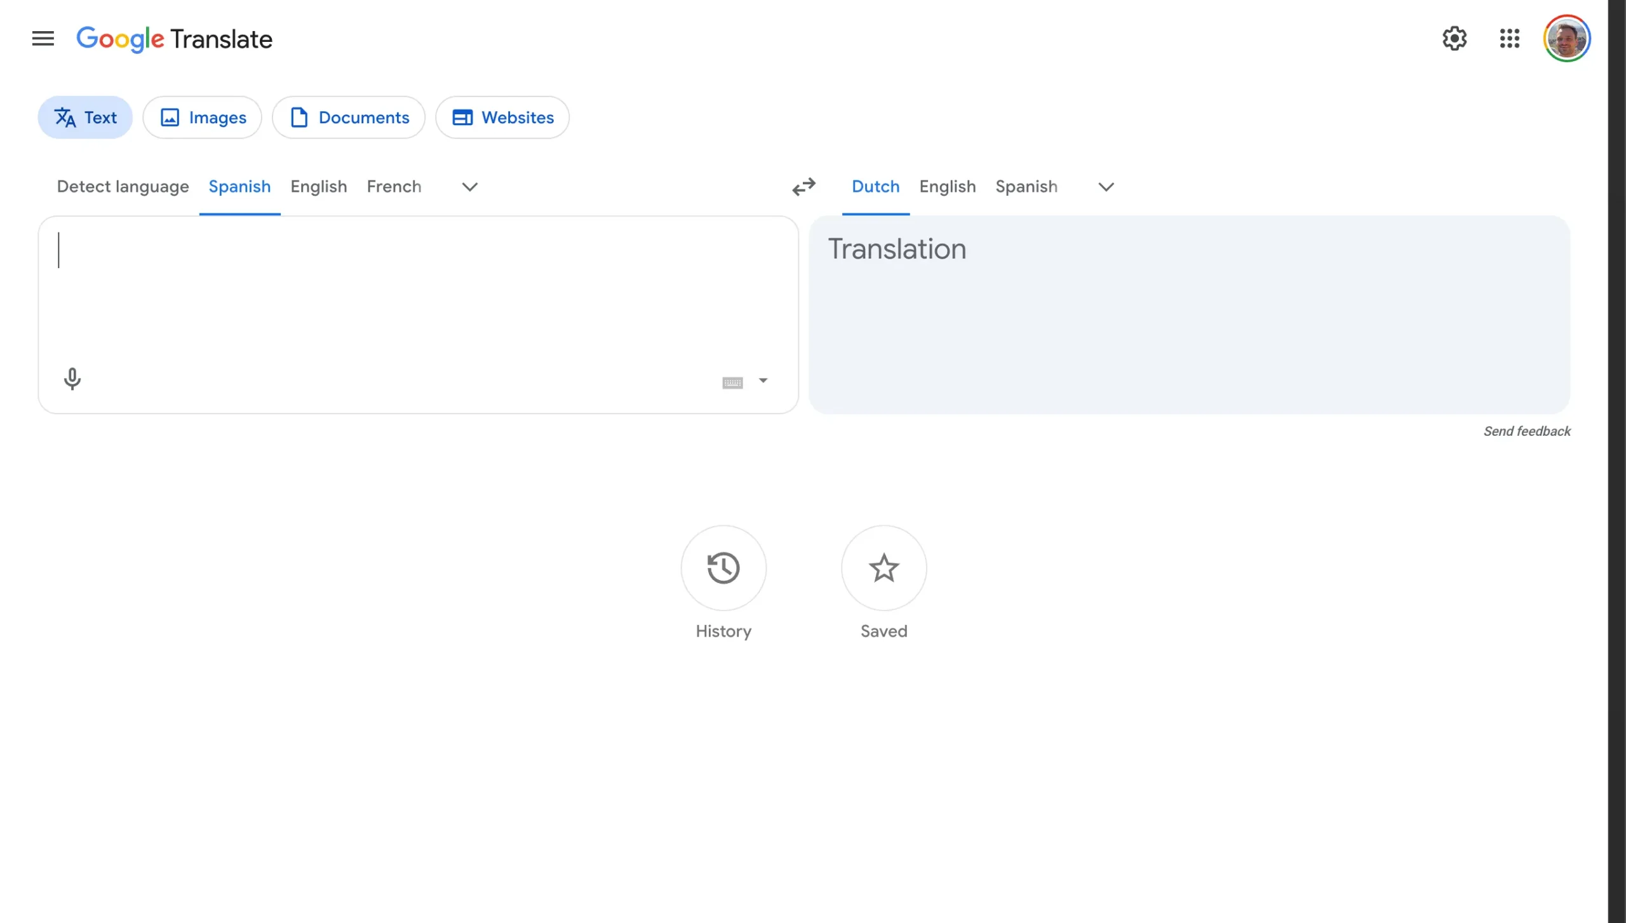Select Dutch as target language
This screenshot has height=923, width=1626.
875,187
